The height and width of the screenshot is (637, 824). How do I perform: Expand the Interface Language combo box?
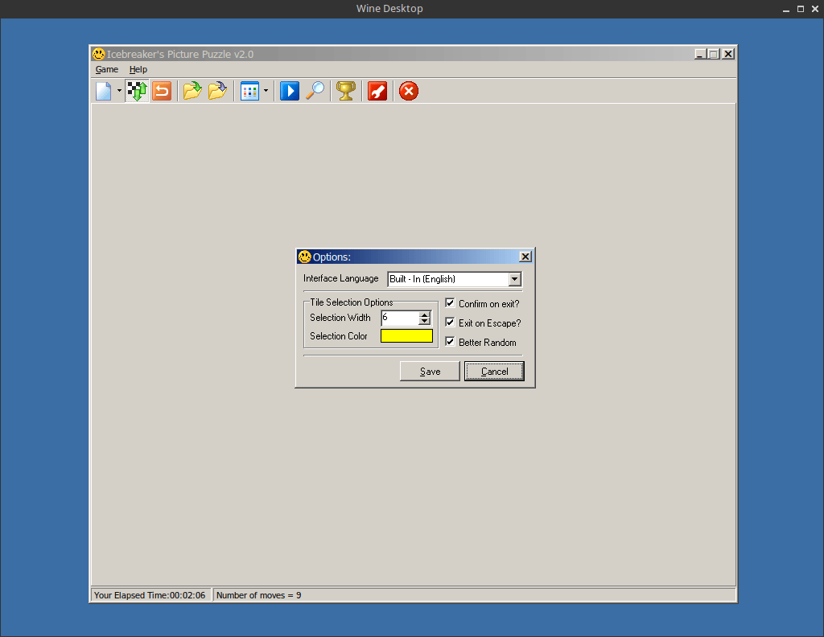(515, 279)
